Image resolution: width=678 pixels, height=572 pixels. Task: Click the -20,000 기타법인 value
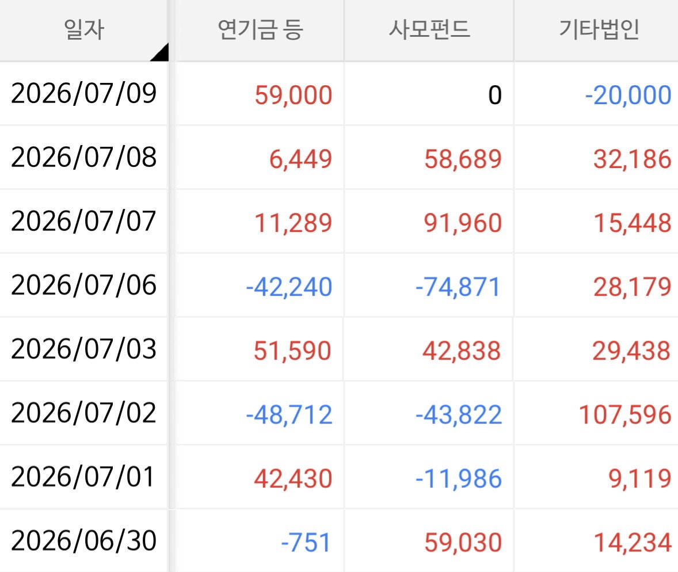(628, 95)
